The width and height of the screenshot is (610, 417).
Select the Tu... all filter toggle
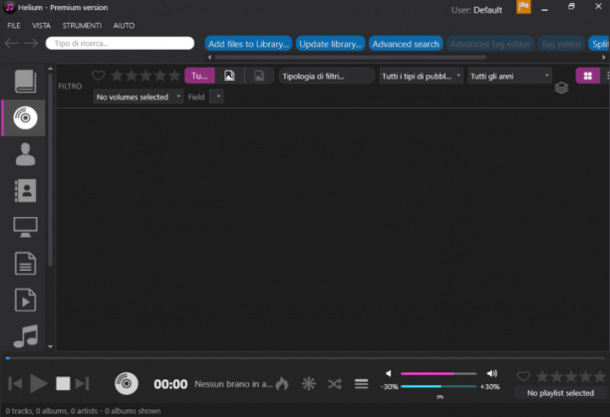(199, 76)
